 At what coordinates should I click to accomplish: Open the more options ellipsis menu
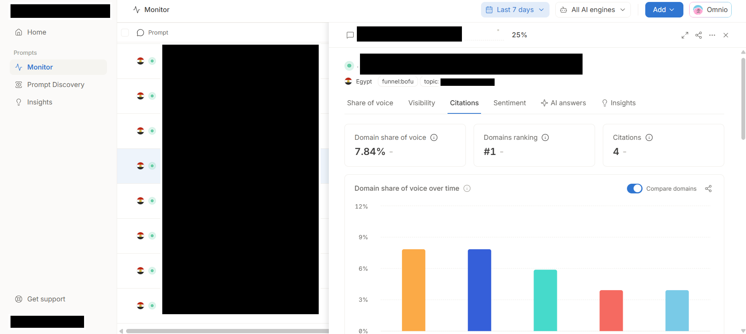pyautogui.click(x=712, y=35)
